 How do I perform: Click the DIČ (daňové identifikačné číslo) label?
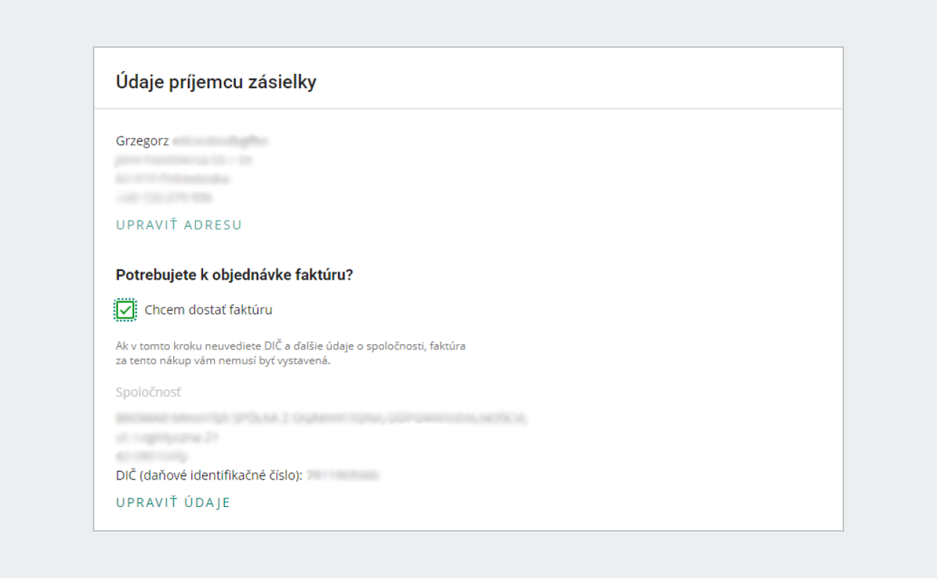pos(209,475)
